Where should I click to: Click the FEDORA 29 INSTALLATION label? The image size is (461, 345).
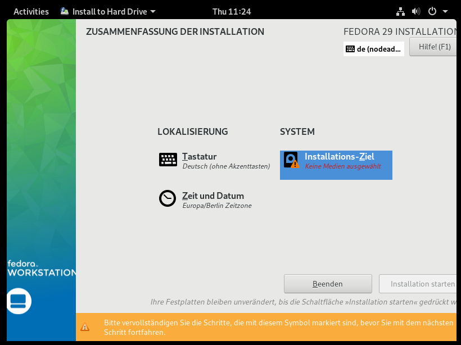click(x=400, y=31)
